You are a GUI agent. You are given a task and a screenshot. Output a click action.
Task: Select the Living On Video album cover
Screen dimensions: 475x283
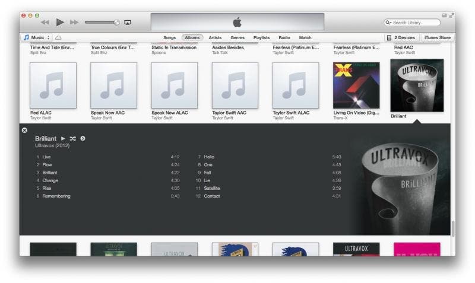pos(356,85)
